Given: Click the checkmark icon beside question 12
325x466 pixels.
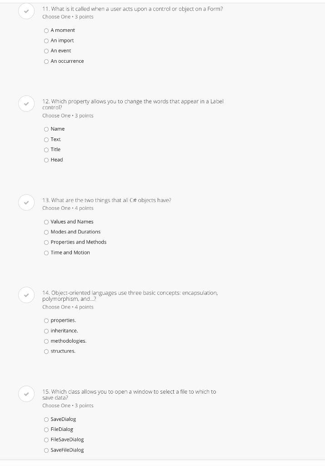Looking at the screenshot, I should point(26,104).
